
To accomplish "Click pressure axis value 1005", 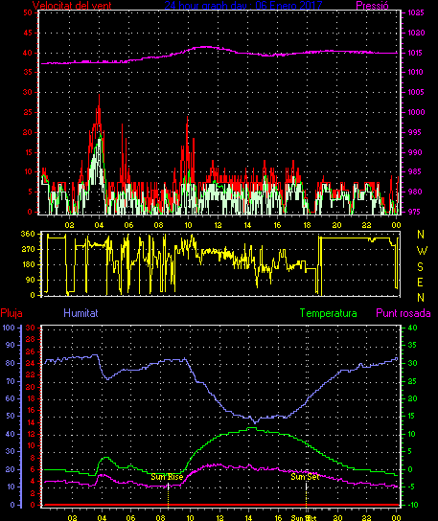I will click(416, 92).
